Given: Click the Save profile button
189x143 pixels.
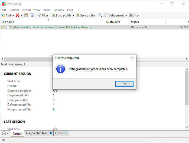Looking at the screenshot, I should 86,15.
